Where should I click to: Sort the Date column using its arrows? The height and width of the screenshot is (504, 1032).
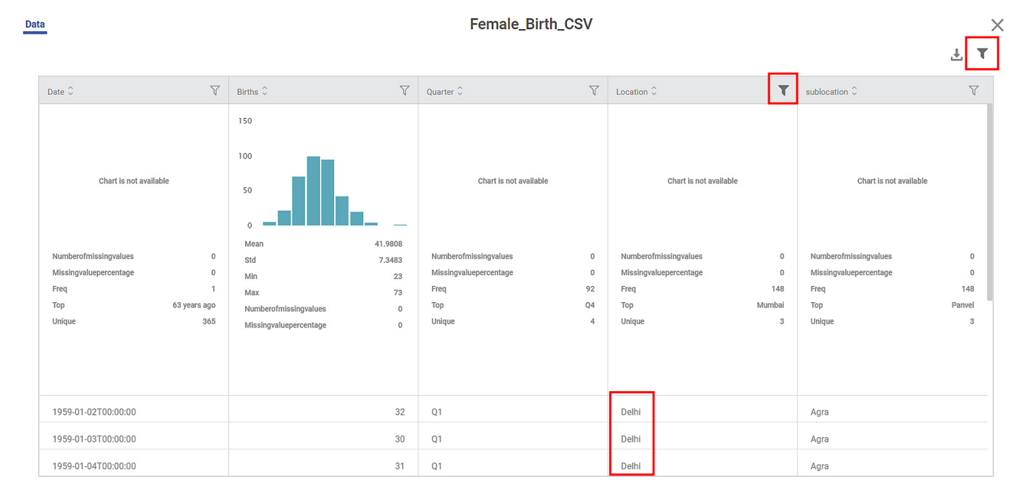click(71, 91)
